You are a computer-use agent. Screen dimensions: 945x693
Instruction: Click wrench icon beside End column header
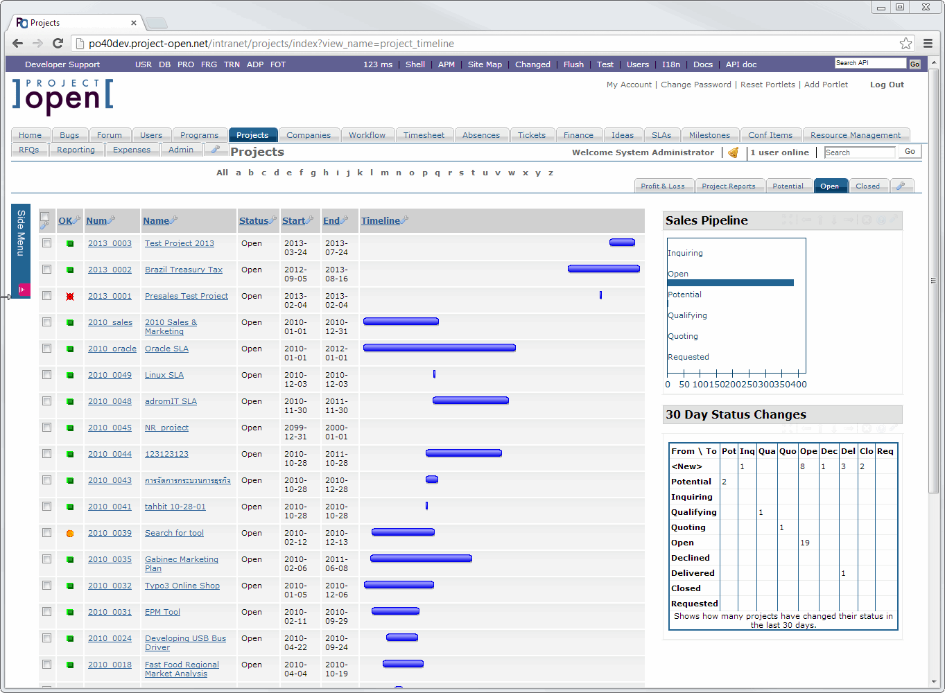click(344, 220)
